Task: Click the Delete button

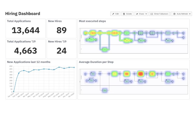Action: point(127,14)
